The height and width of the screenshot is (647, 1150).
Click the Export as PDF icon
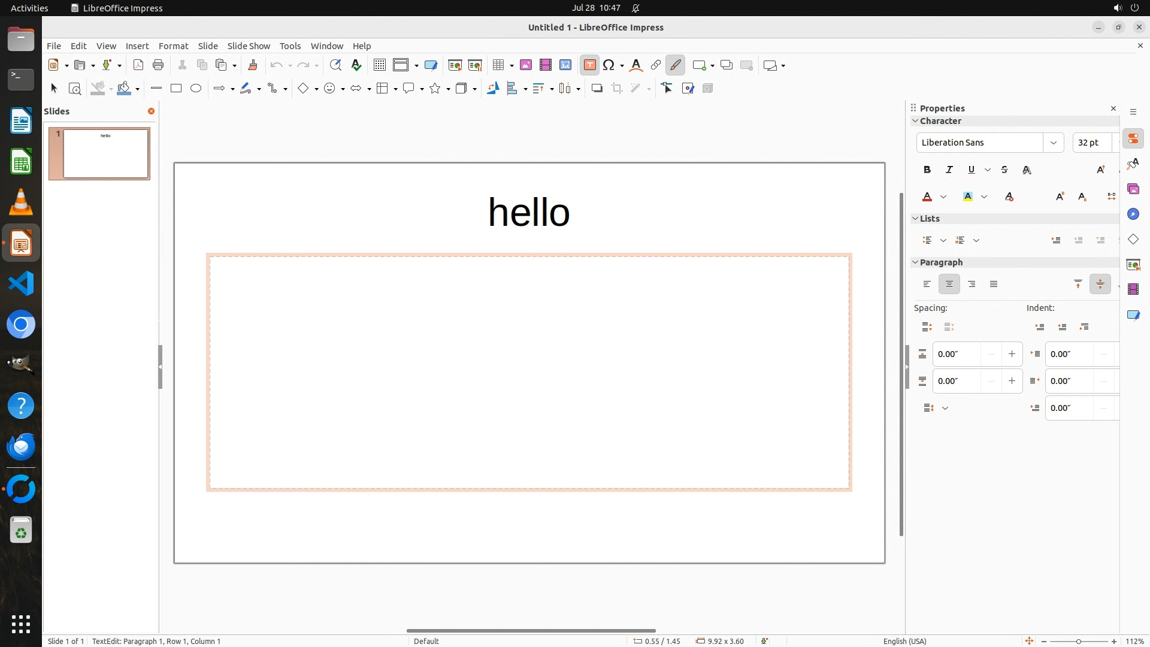click(x=138, y=65)
